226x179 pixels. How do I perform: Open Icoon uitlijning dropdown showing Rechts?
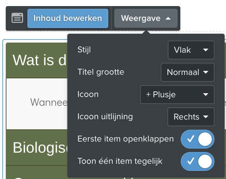coord(191,117)
